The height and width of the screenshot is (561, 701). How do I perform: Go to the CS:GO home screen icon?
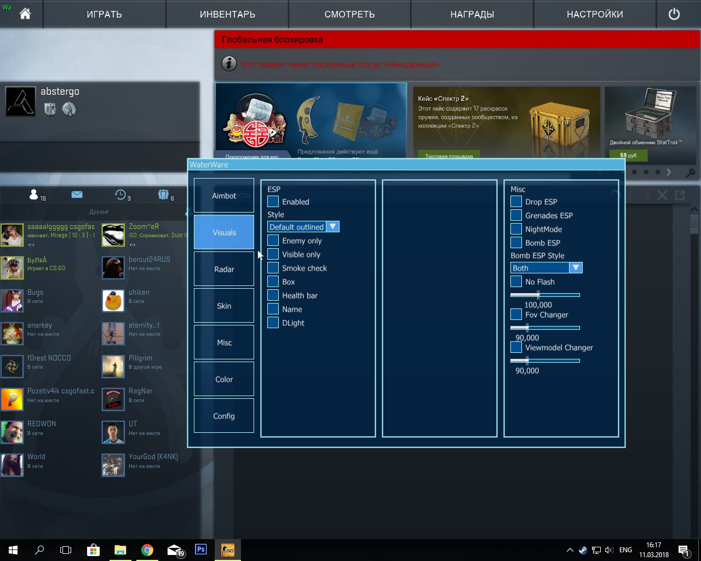25,14
